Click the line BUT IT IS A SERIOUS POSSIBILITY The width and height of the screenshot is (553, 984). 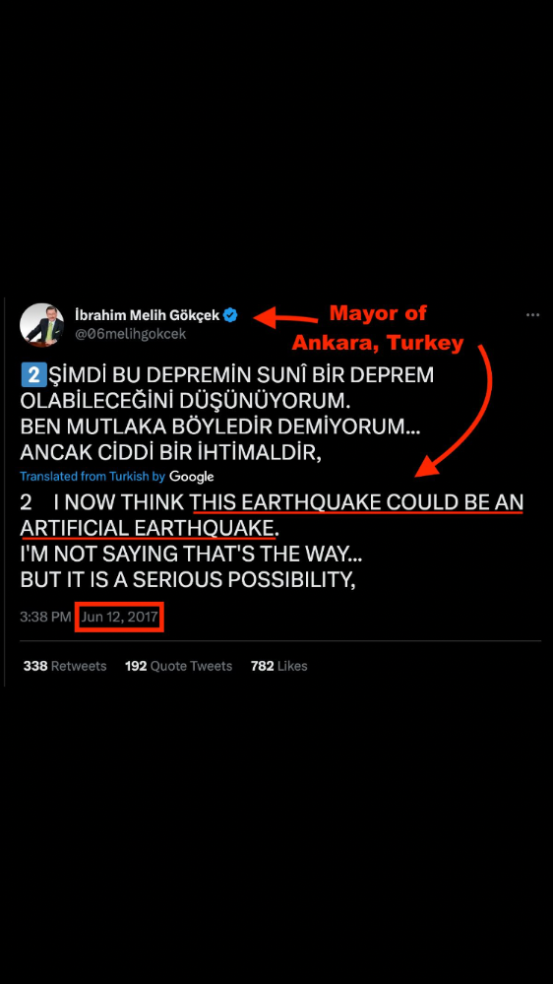click(x=188, y=580)
